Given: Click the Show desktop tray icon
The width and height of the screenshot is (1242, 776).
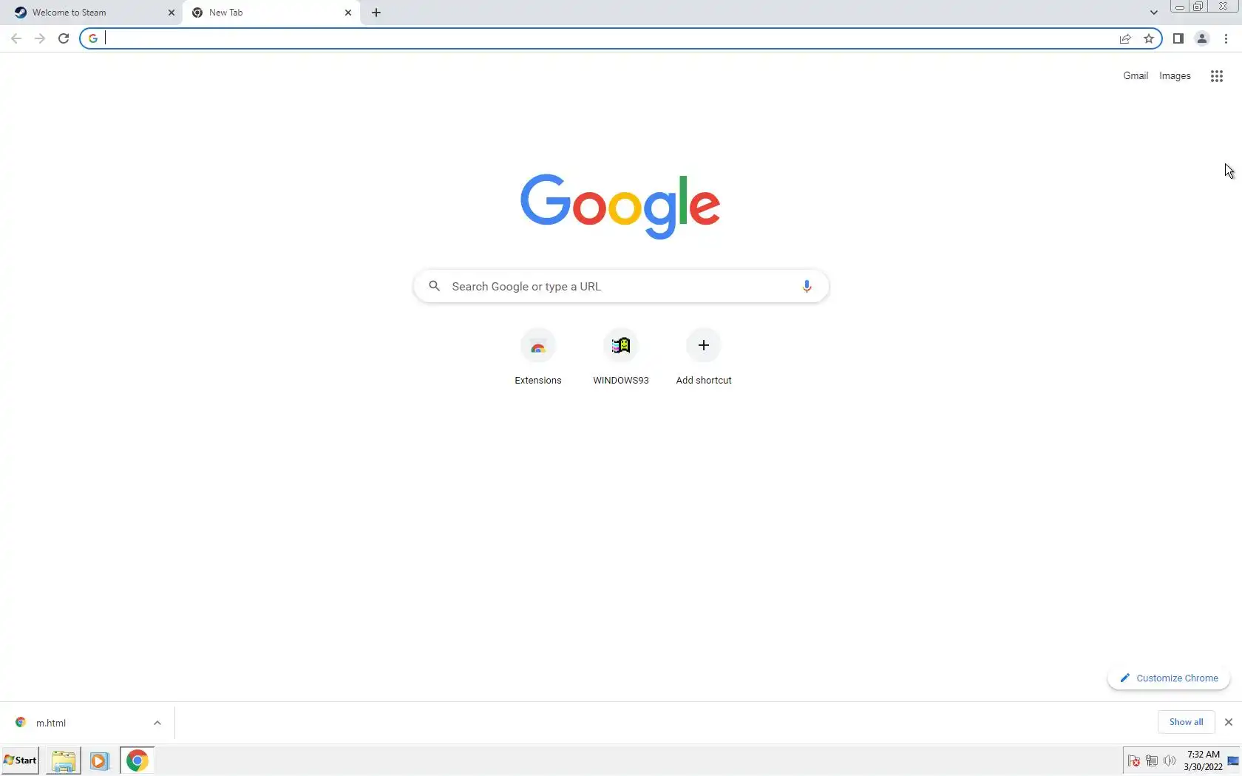Looking at the screenshot, I should (x=1233, y=760).
